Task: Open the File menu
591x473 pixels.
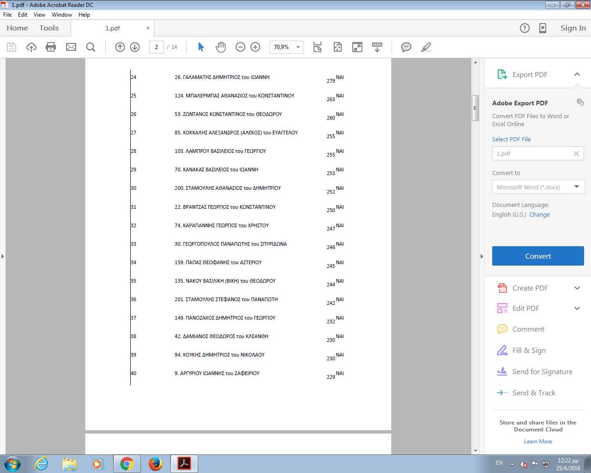Action: [7, 15]
